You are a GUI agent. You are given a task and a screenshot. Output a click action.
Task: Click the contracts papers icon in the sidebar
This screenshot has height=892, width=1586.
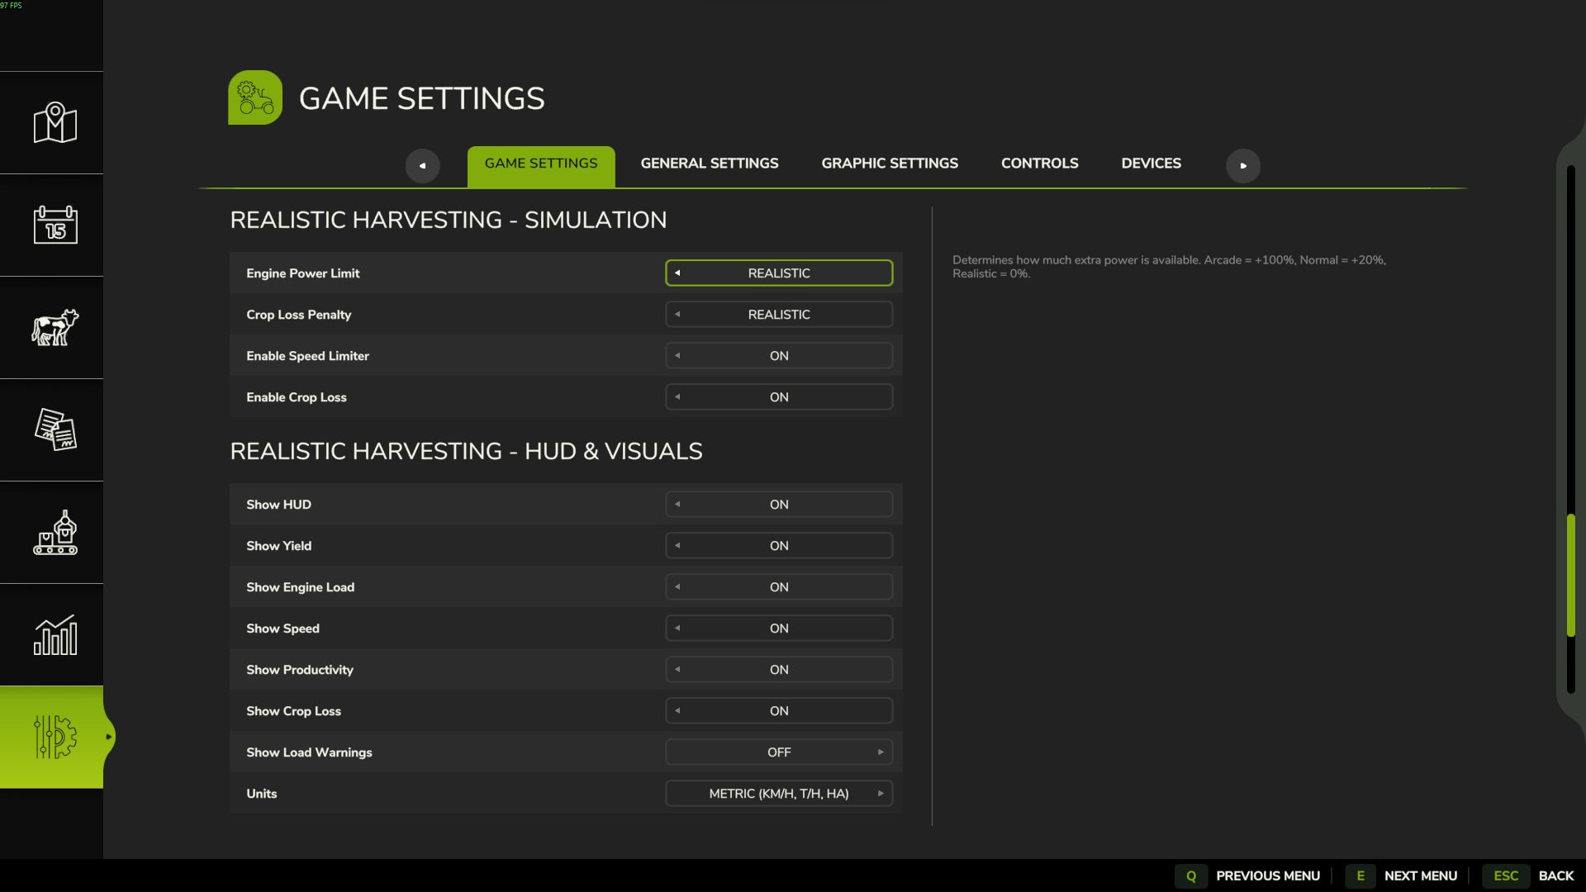pyautogui.click(x=52, y=429)
